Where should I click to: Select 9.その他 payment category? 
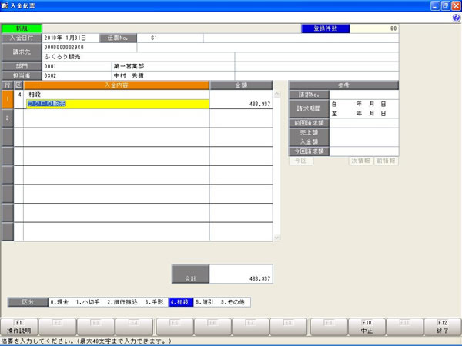coord(233,302)
